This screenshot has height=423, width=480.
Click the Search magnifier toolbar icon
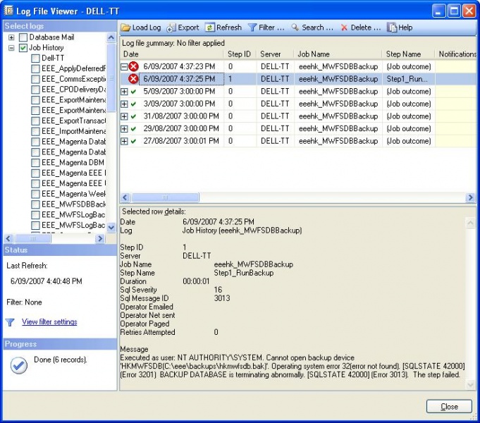point(295,27)
